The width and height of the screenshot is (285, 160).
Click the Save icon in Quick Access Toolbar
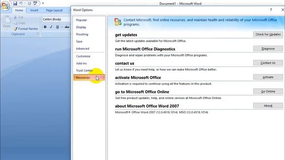click(x=15, y=3)
